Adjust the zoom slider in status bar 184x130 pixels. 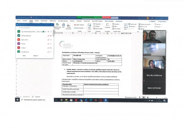156,97
